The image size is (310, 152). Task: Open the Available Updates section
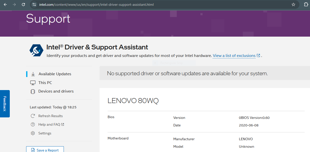coord(55,74)
